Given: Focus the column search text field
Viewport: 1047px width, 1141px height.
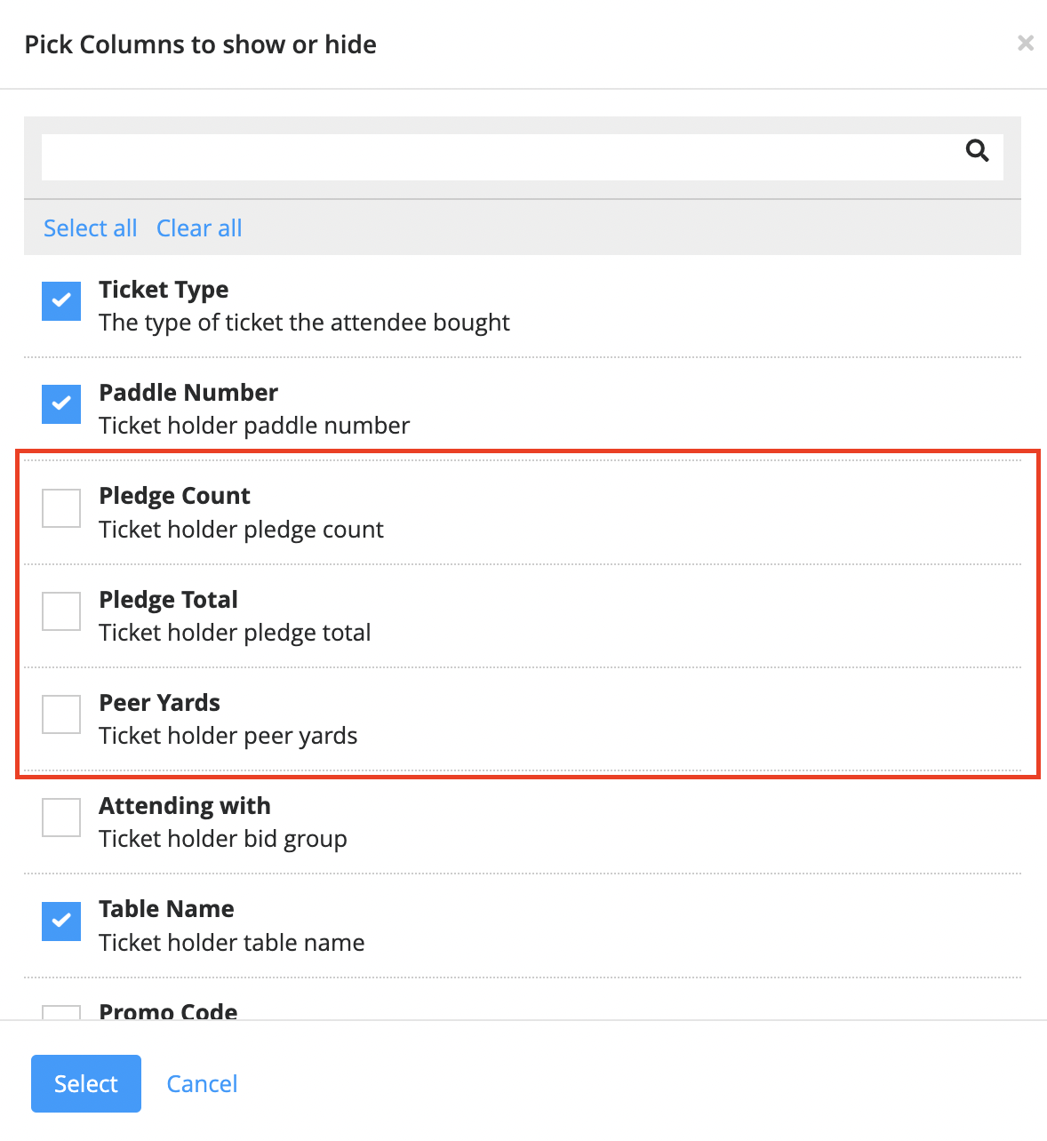Looking at the screenshot, I should (x=522, y=157).
